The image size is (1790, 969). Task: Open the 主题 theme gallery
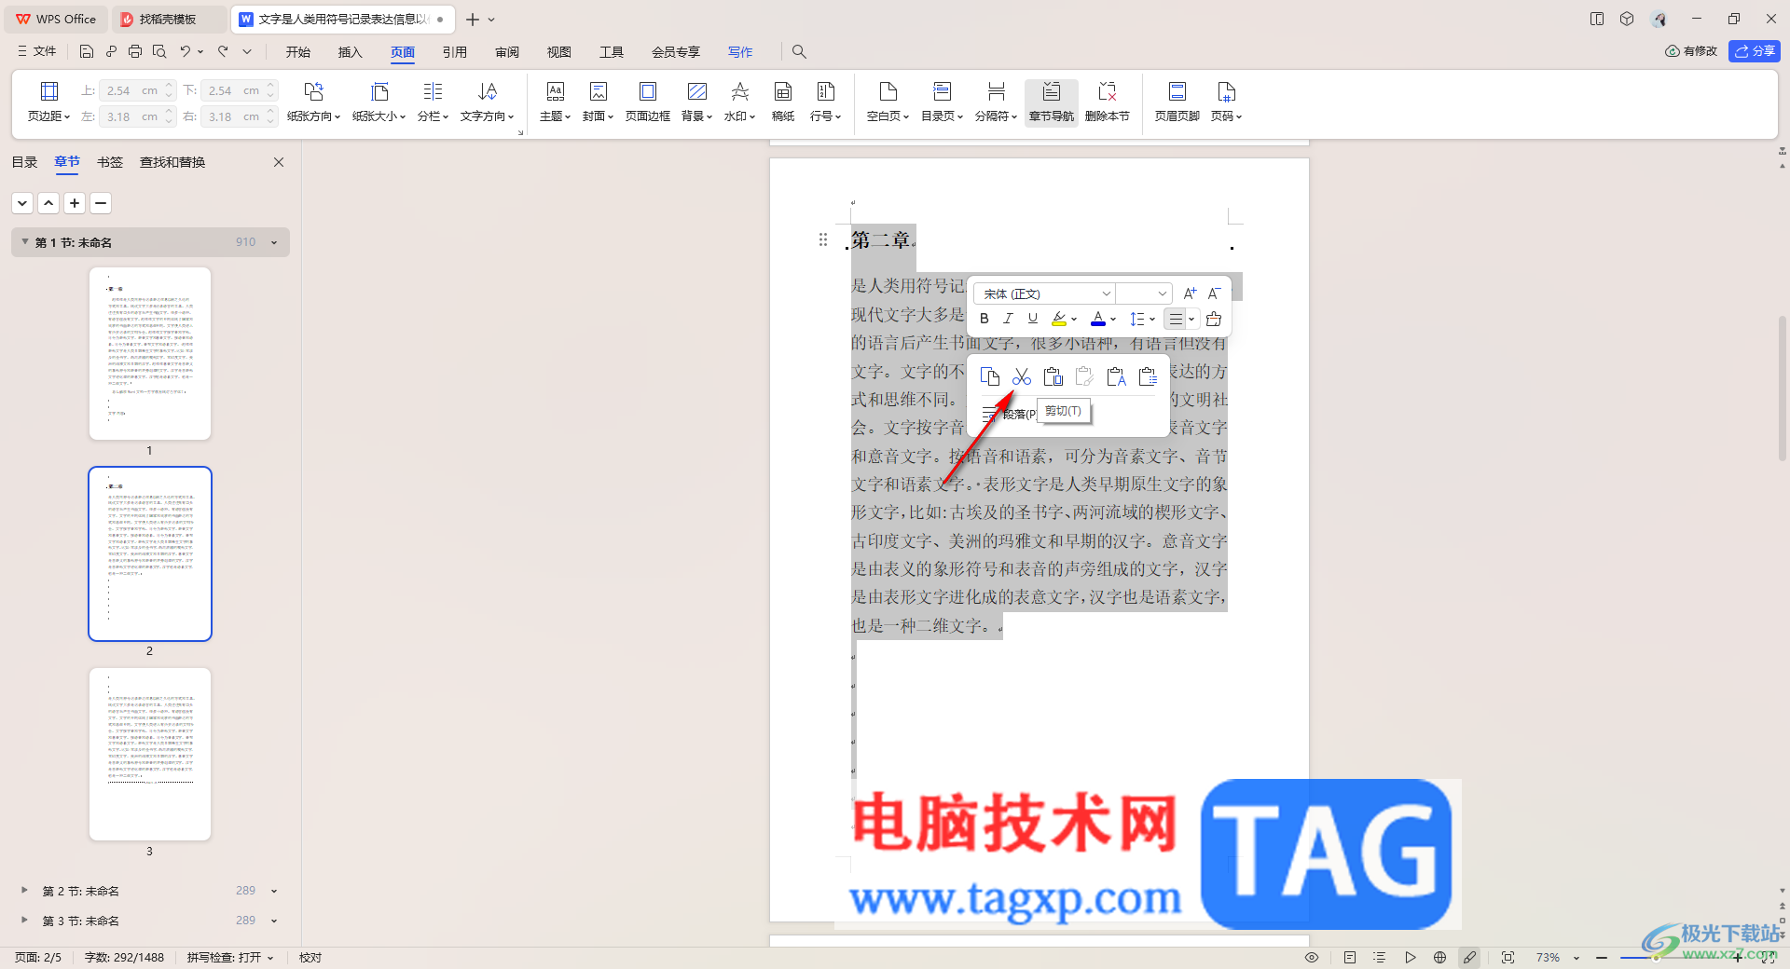(x=555, y=102)
